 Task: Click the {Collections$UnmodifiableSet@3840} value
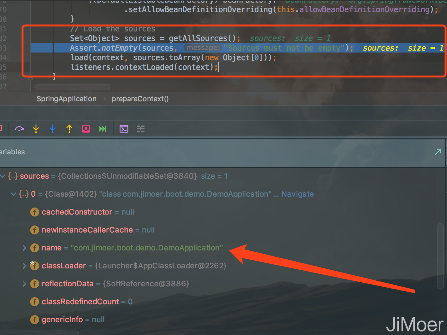(127, 176)
